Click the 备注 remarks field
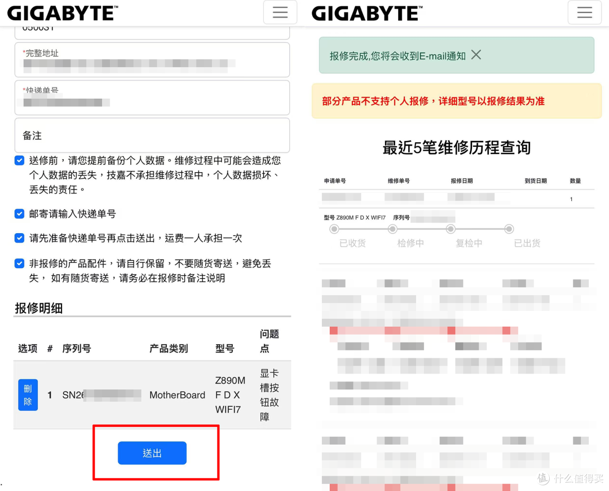The image size is (609, 491). (152, 135)
